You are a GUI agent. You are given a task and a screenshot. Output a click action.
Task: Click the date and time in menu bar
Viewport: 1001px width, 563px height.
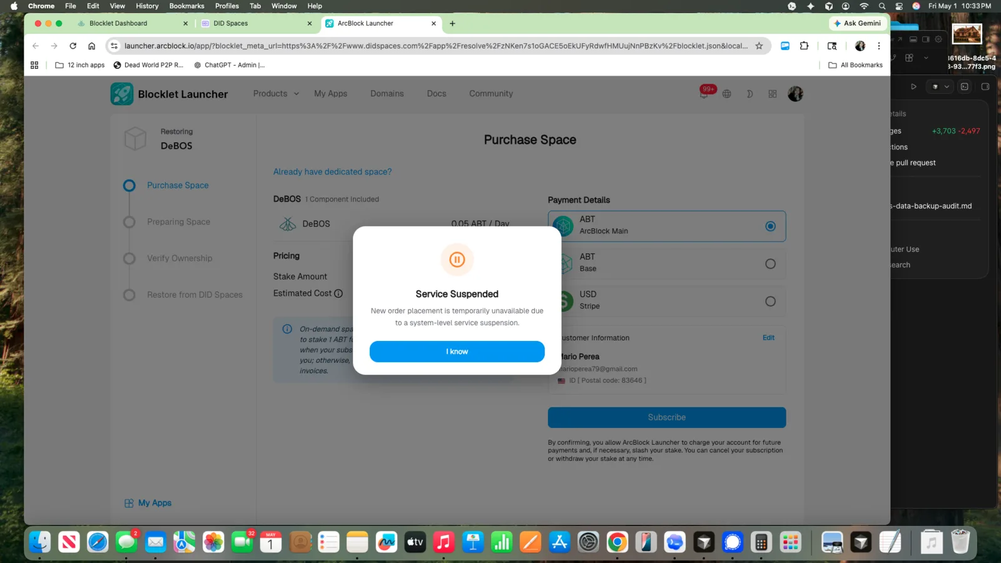pyautogui.click(x=960, y=6)
